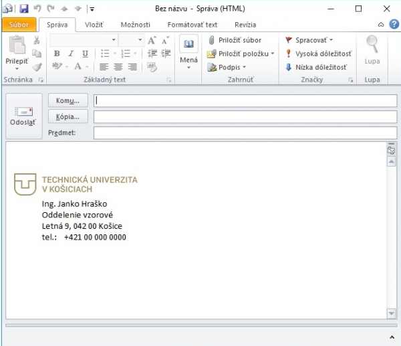Click the message body scroll up arrow
Image resolution: width=401 pixels, height=346 pixels.
tap(392, 161)
